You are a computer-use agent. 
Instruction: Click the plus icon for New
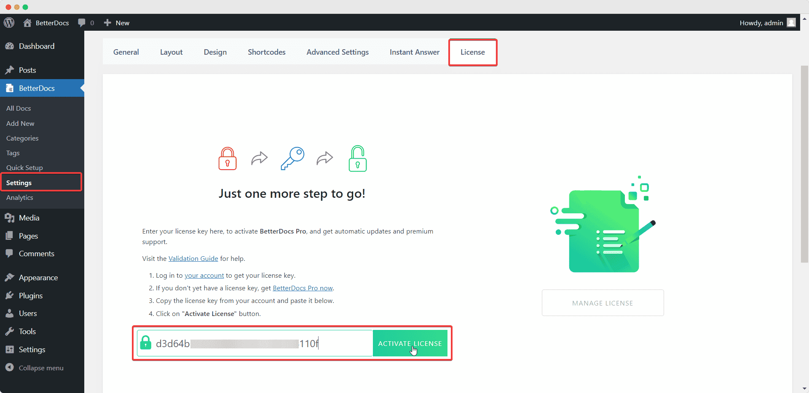click(x=107, y=23)
